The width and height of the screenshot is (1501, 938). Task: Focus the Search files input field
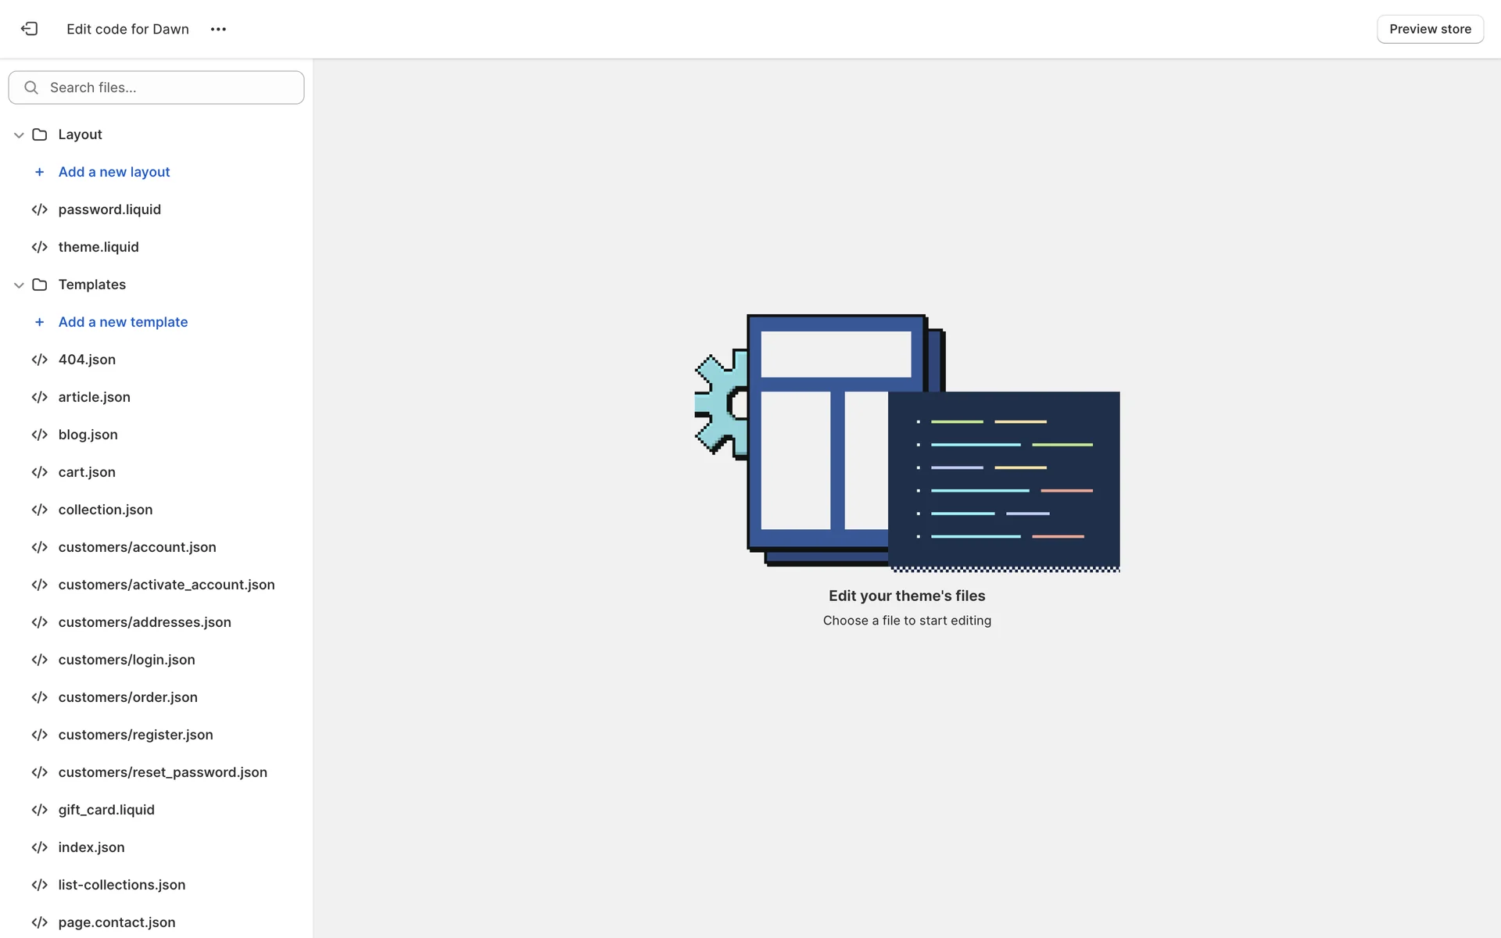[172, 88]
